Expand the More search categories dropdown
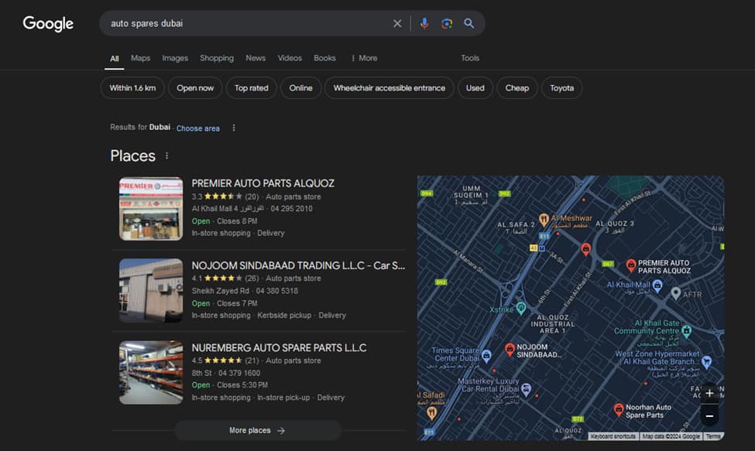This screenshot has width=755, height=451. 362,57
